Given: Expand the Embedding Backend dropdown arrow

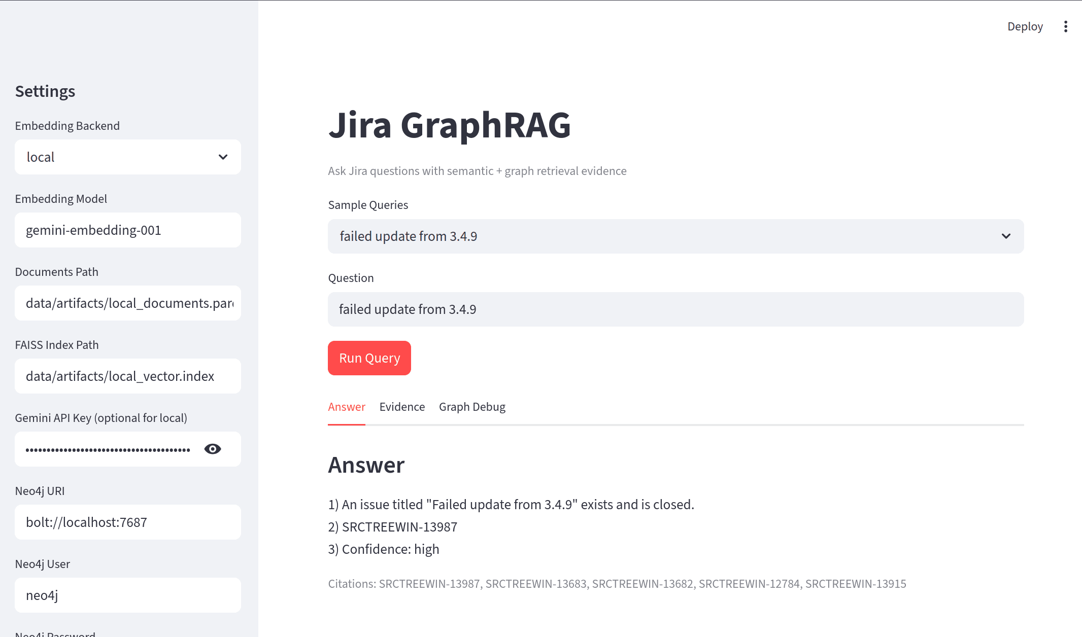Looking at the screenshot, I should coord(223,157).
